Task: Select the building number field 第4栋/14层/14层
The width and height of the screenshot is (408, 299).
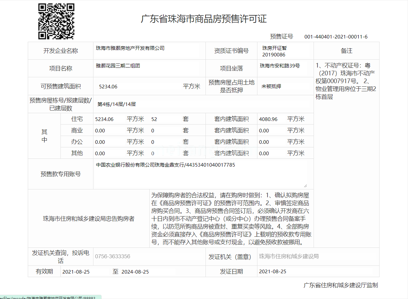Action: coord(117,104)
